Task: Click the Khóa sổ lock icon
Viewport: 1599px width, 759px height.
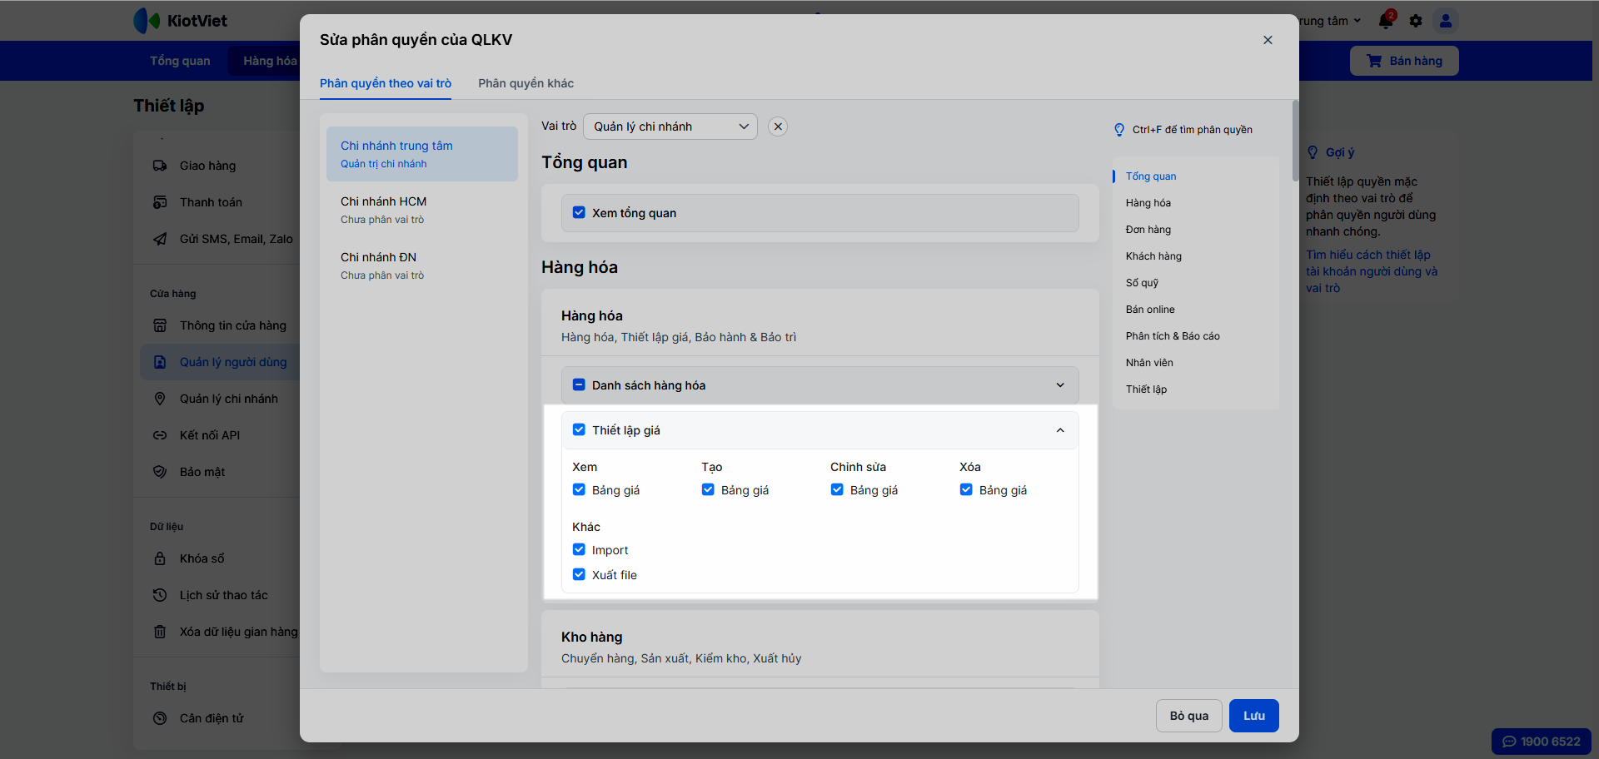Action: pos(160,558)
